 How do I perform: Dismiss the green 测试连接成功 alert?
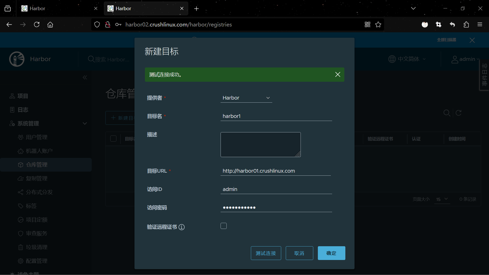tap(338, 74)
